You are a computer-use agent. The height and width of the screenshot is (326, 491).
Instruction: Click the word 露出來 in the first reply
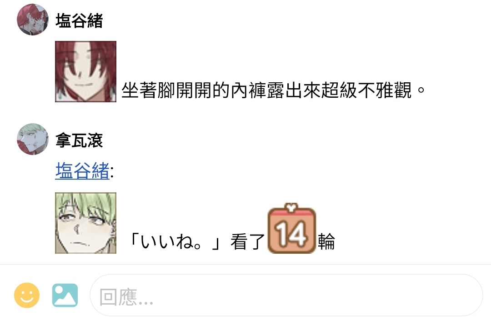294,90
